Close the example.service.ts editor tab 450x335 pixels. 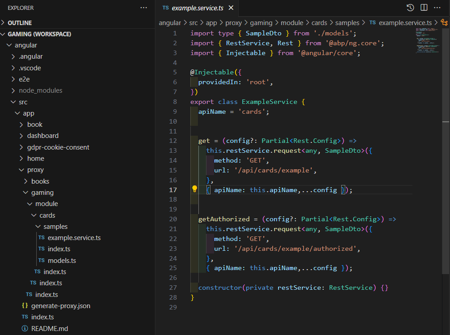[231, 8]
